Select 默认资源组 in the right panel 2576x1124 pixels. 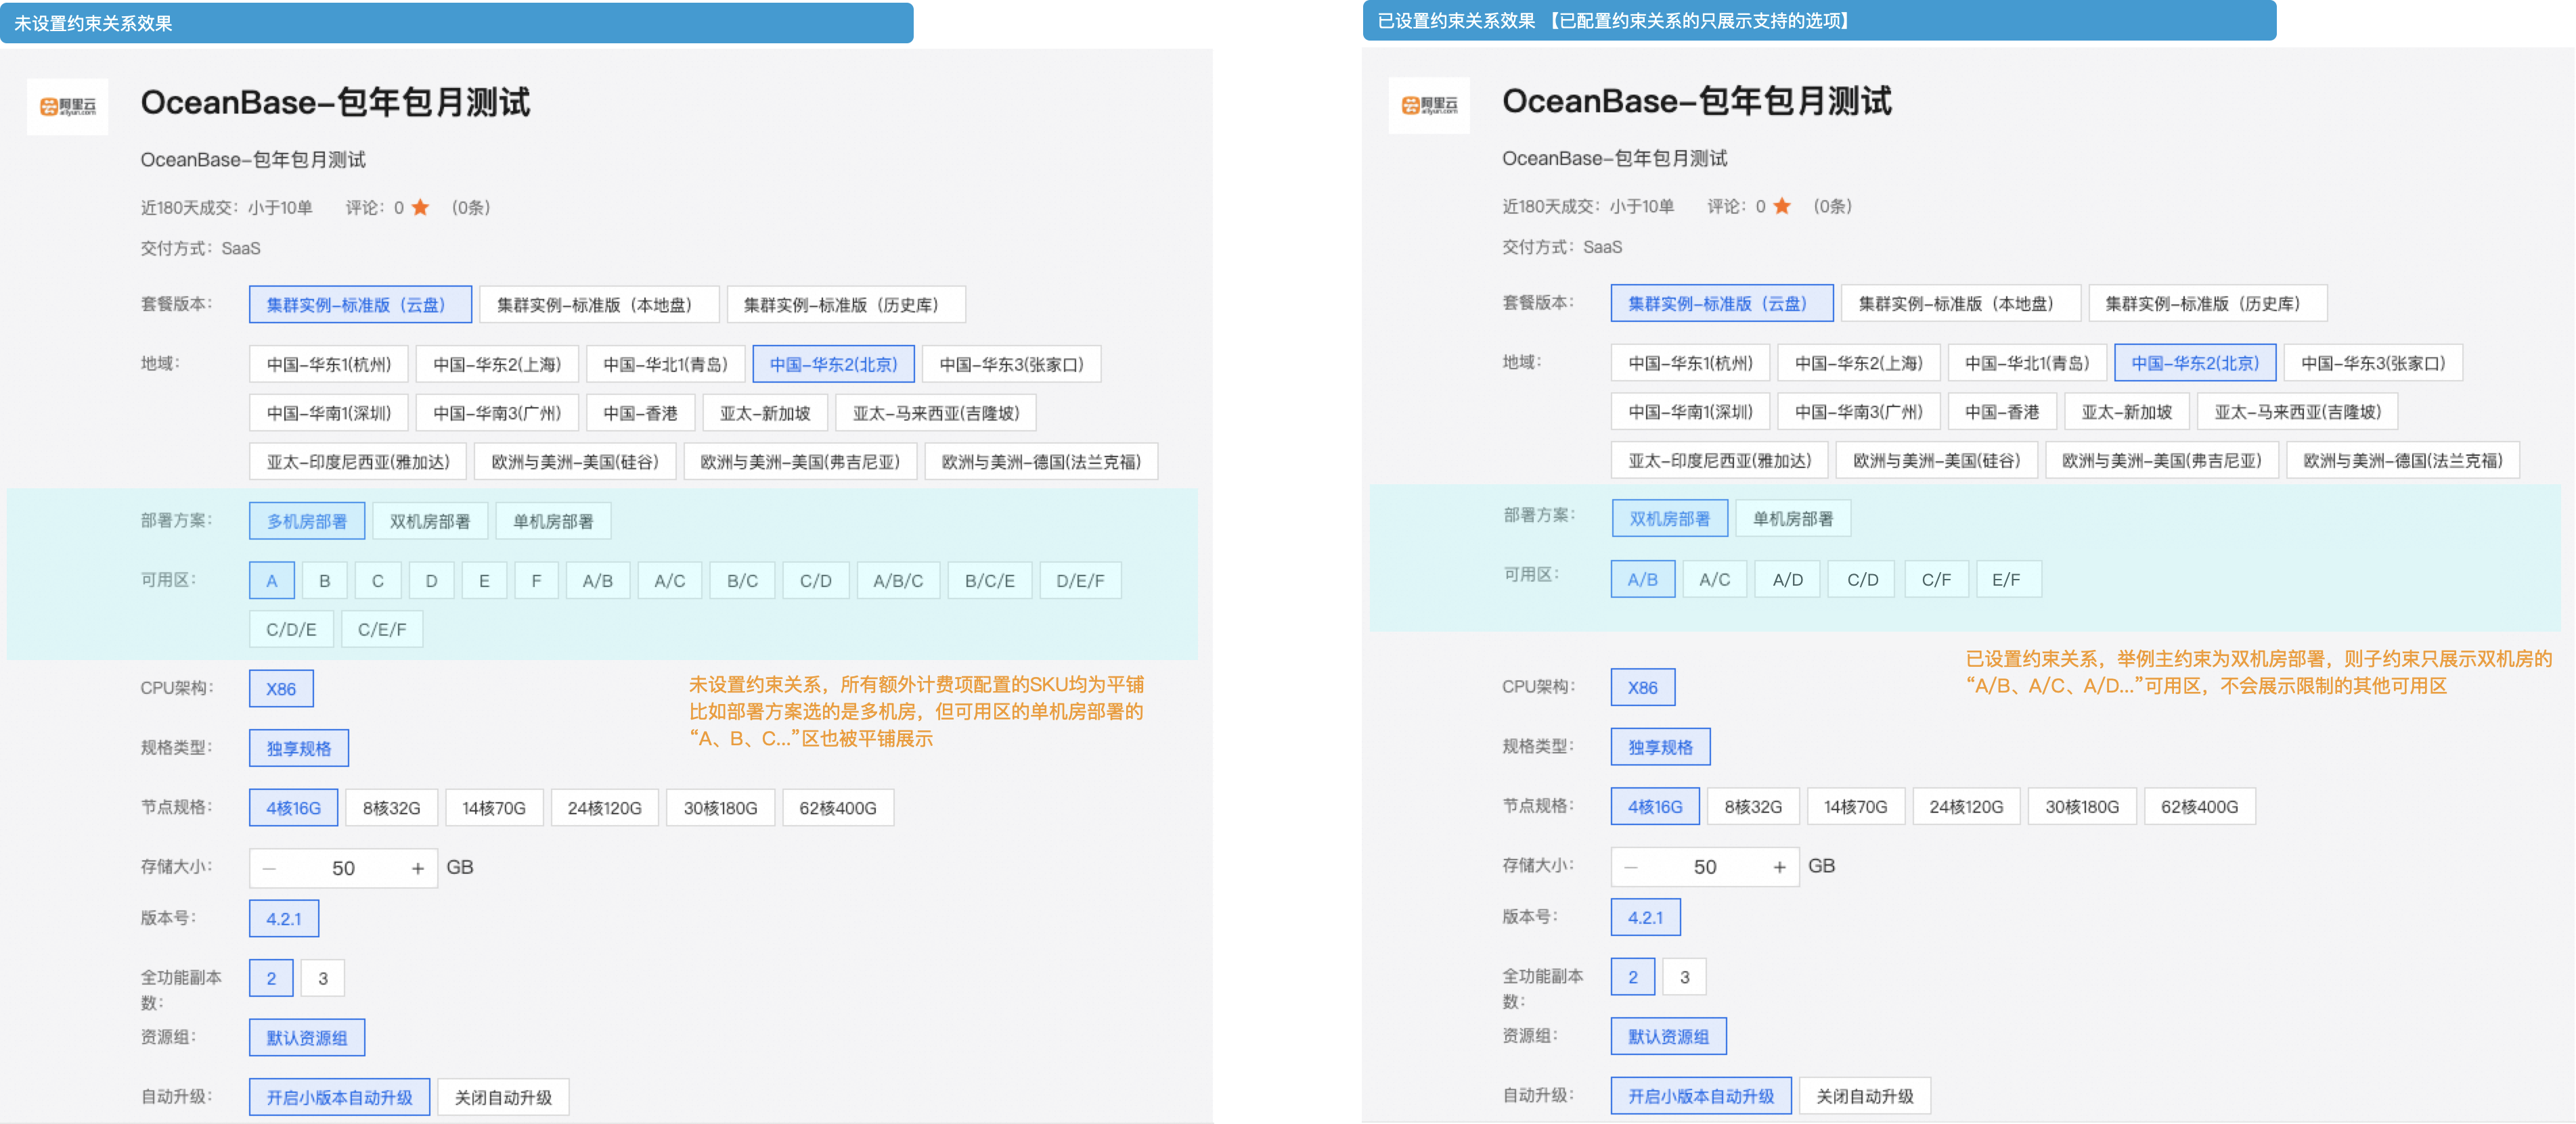click(x=1669, y=1037)
